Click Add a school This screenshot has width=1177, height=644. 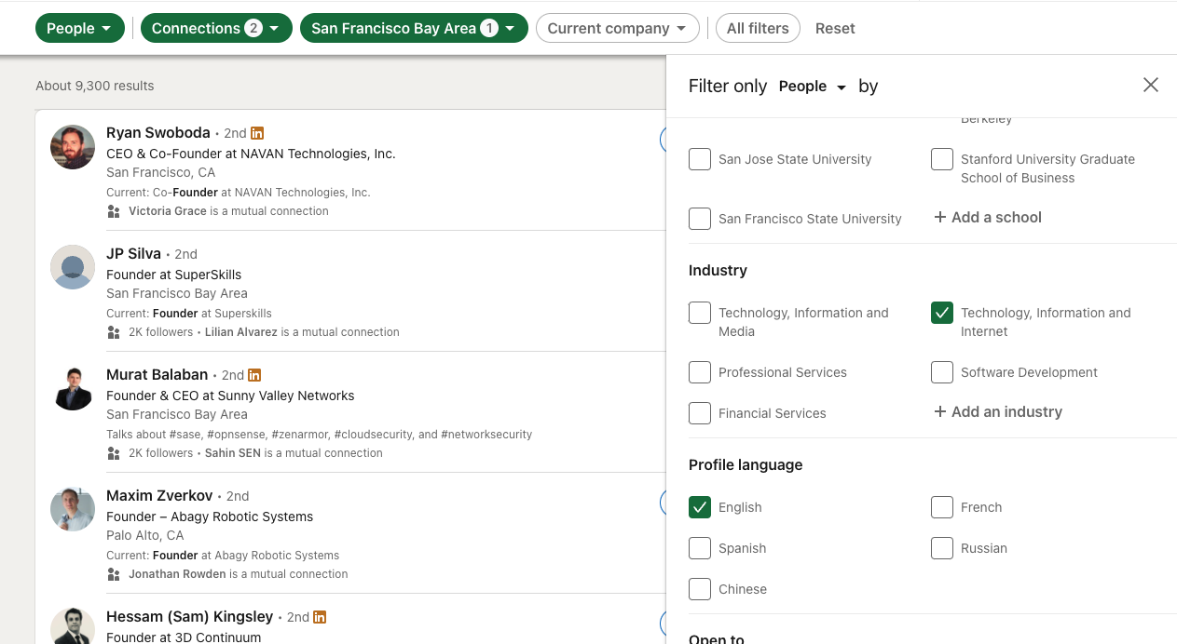(988, 217)
